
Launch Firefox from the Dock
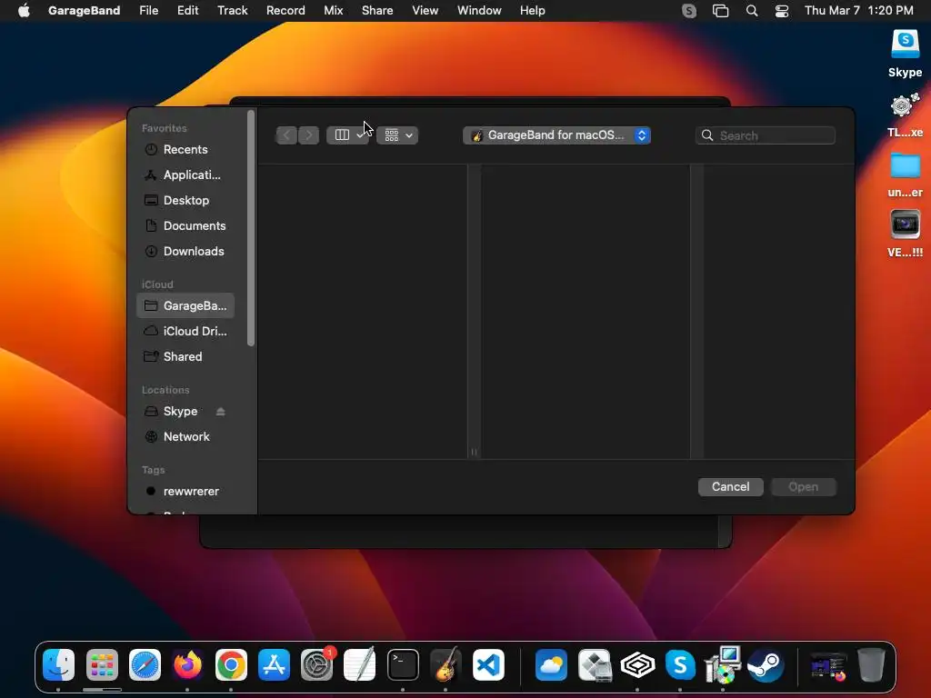(187, 664)
